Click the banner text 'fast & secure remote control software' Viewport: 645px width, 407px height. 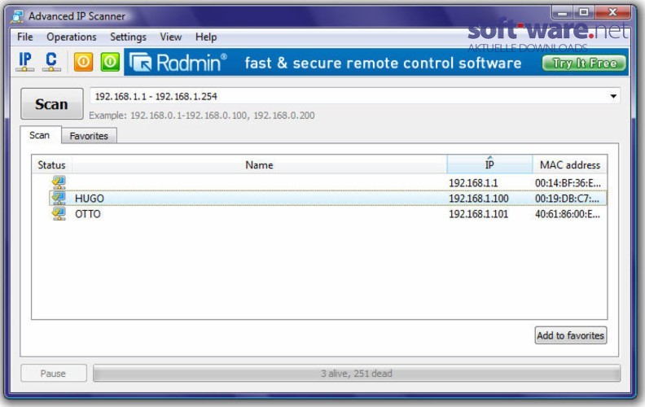pos(383,63)
